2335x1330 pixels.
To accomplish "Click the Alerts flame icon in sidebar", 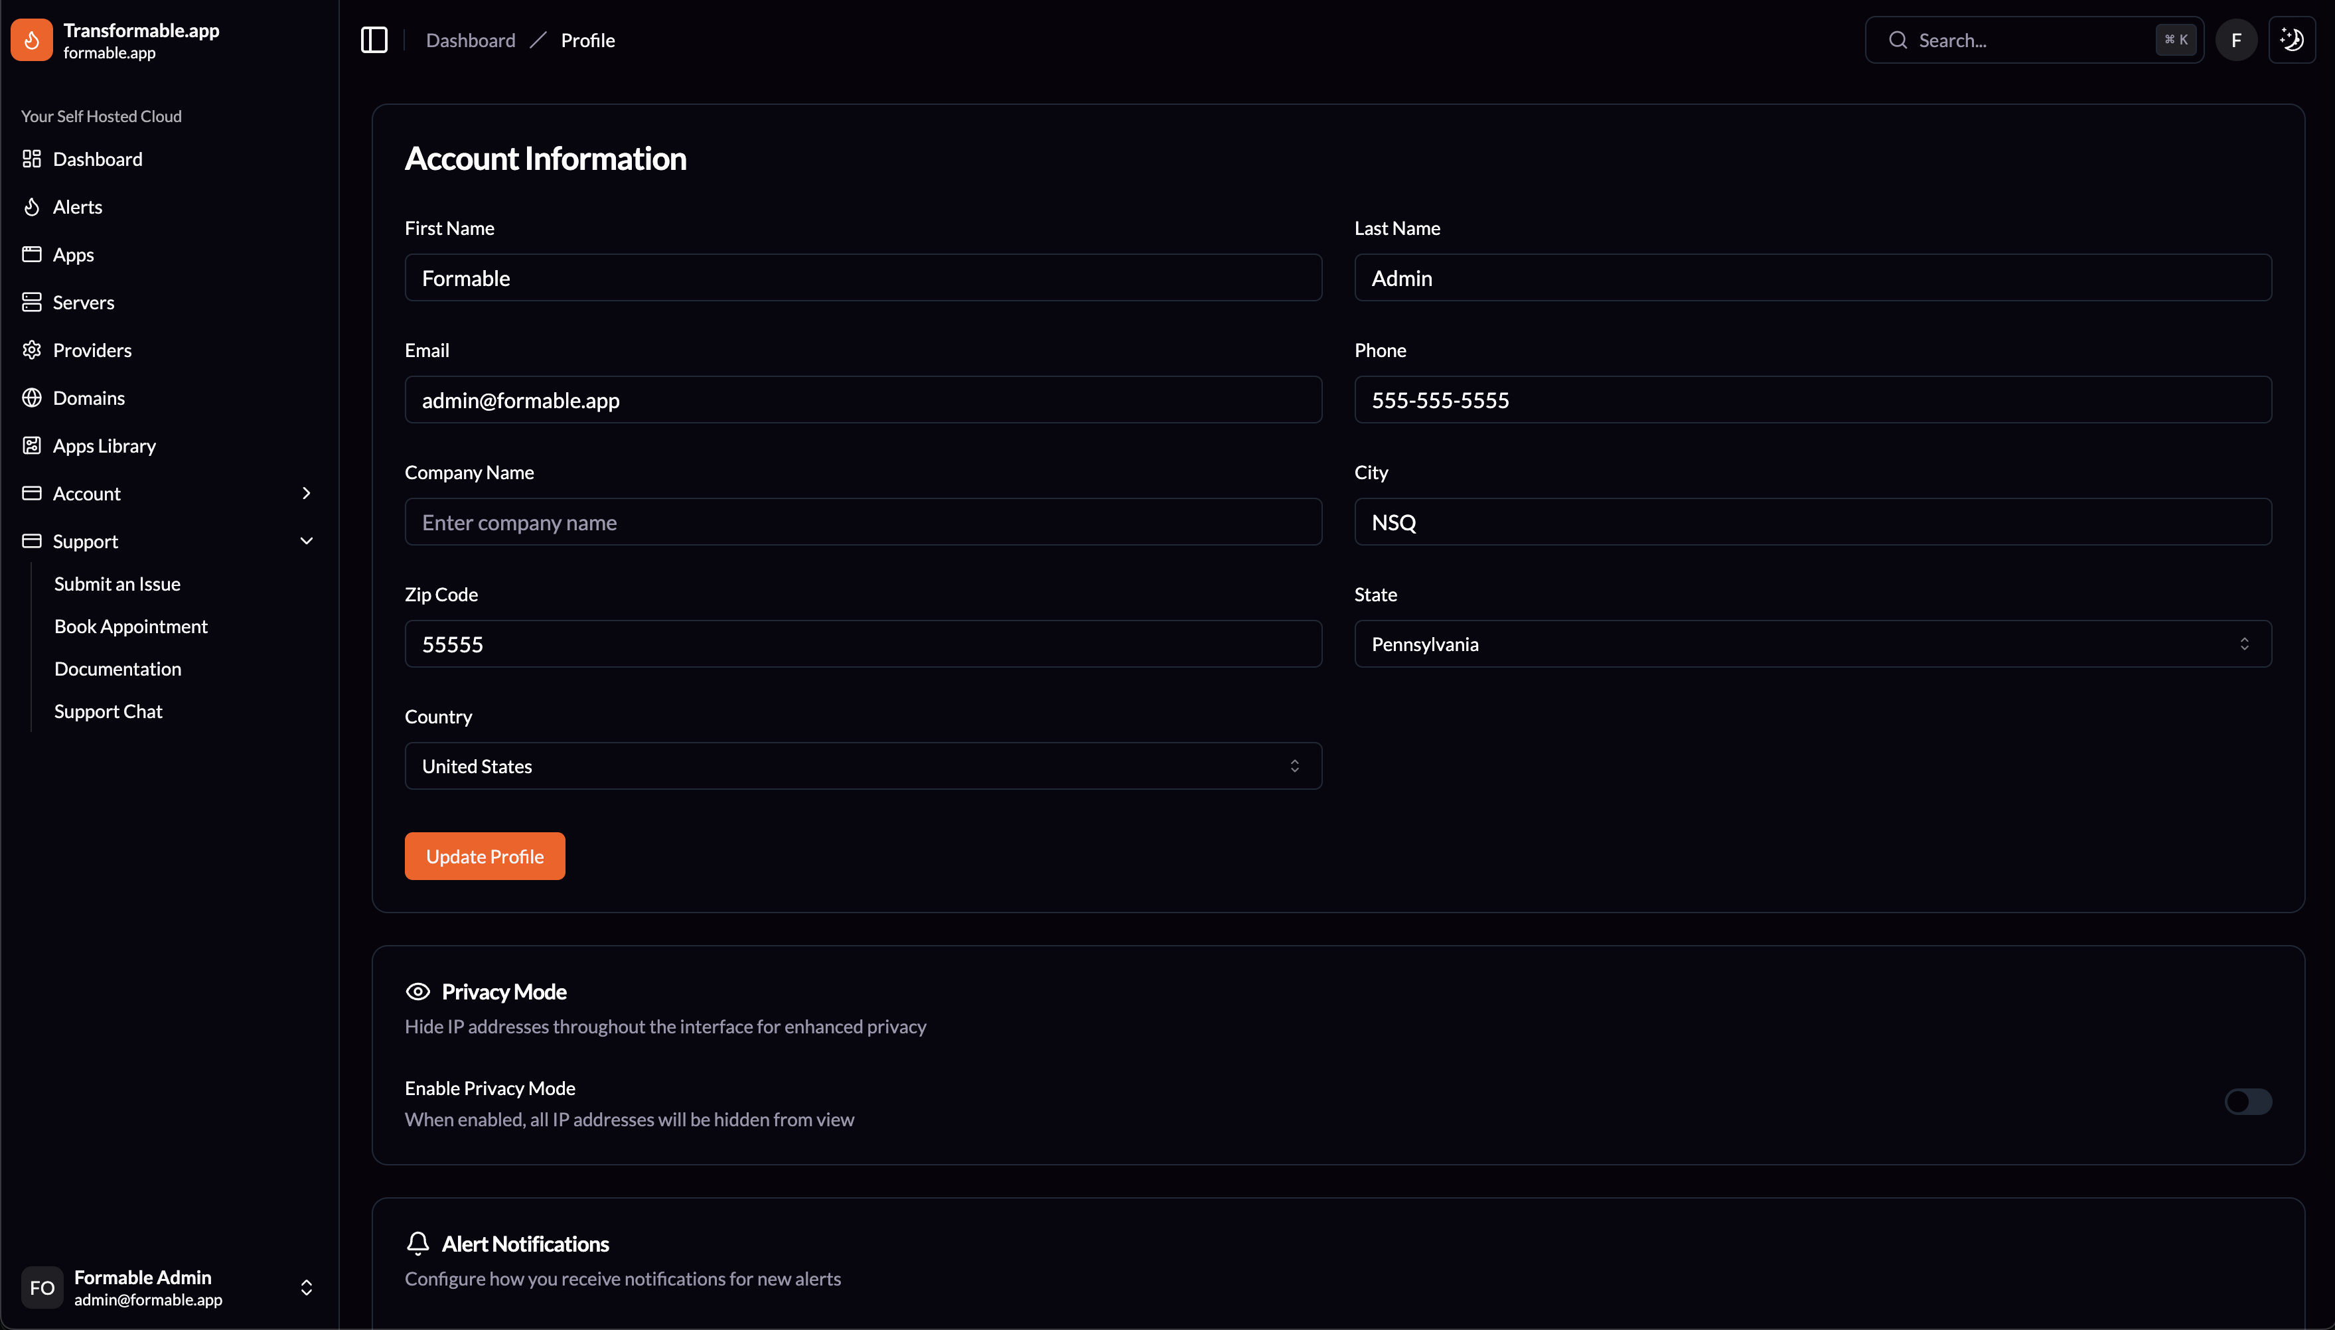I will tap(32, 207).
